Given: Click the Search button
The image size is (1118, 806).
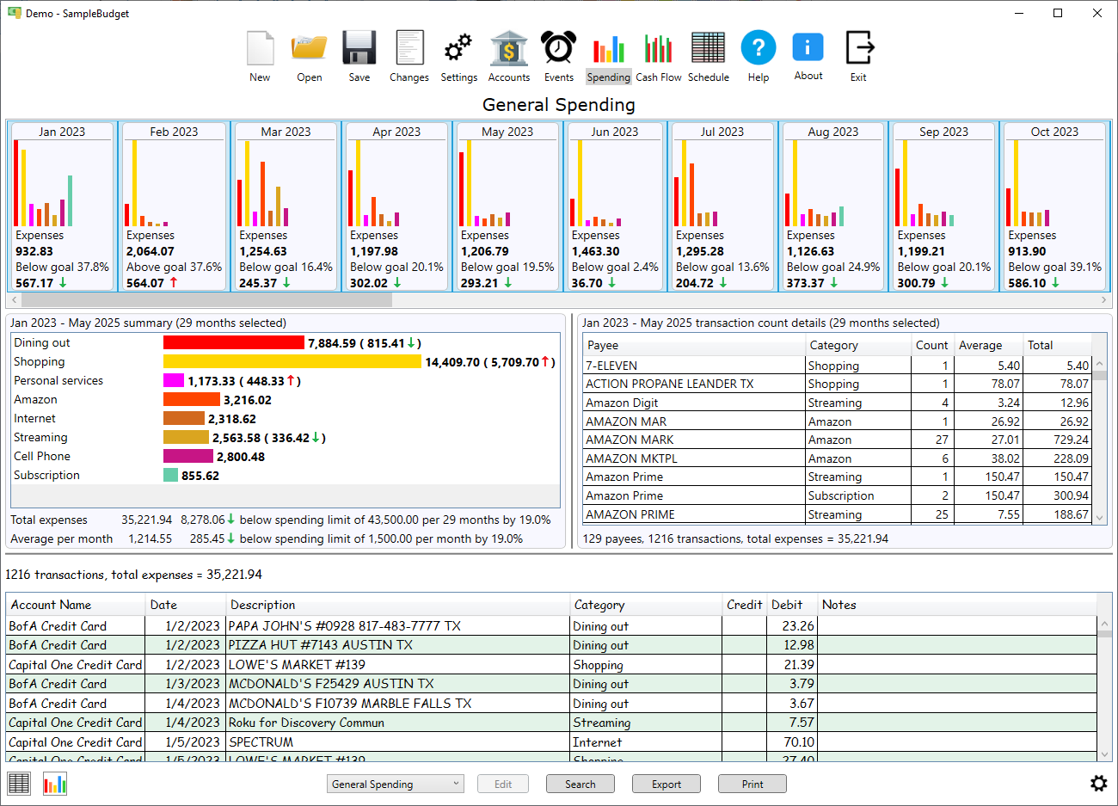Looking at the screenshot, I should point(580,784).
